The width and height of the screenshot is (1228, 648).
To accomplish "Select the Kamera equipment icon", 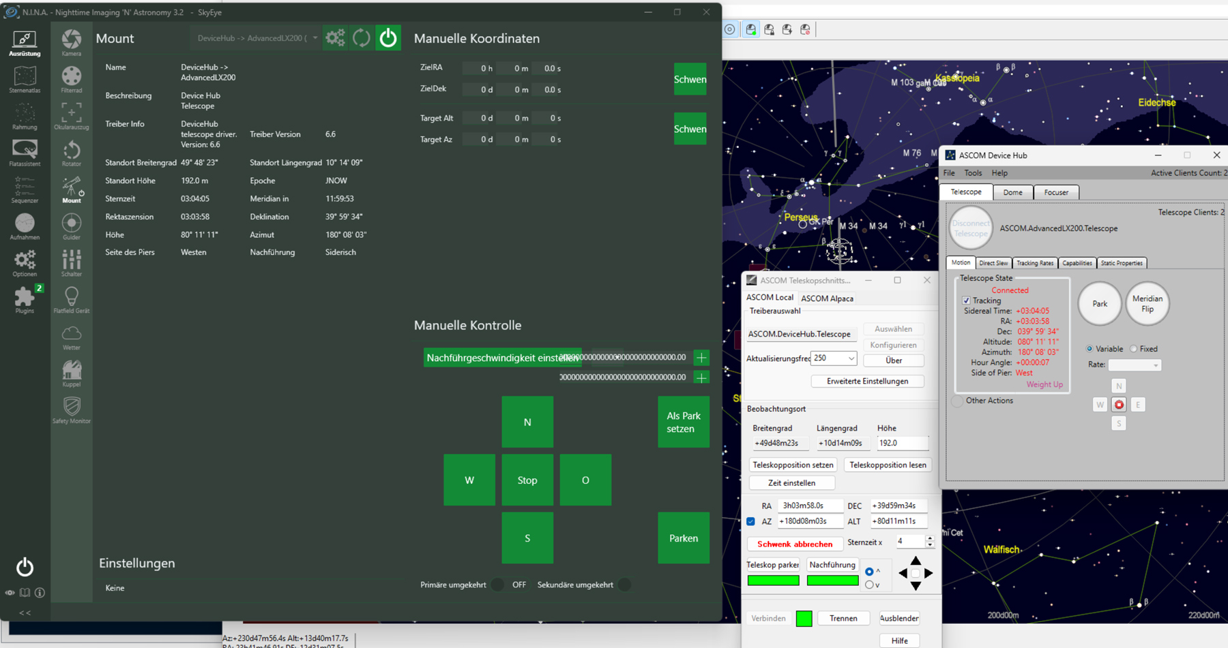I will click(x=72, y=43).
